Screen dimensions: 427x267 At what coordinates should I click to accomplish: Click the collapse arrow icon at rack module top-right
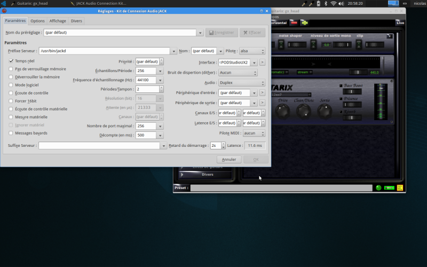(390, 36)
